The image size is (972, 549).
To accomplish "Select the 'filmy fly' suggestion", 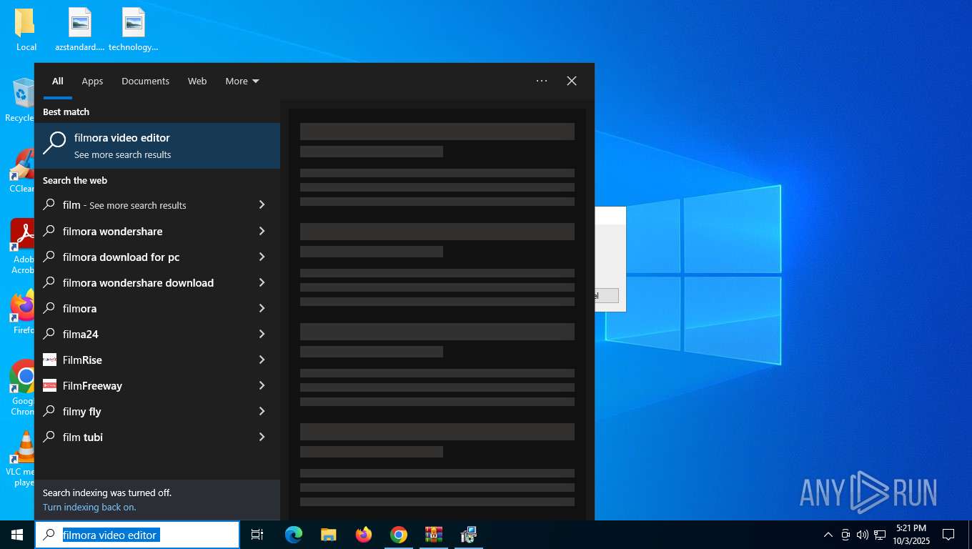I will pyautogui.click(x=143, y=411).
